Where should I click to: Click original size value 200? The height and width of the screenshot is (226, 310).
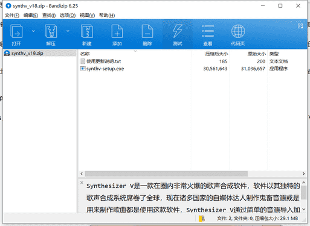pyautogui.click(x=261, y=61)
